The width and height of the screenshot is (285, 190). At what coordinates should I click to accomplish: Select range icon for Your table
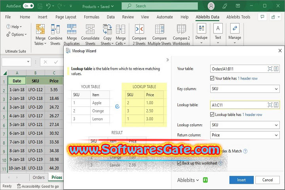(270, 69)
